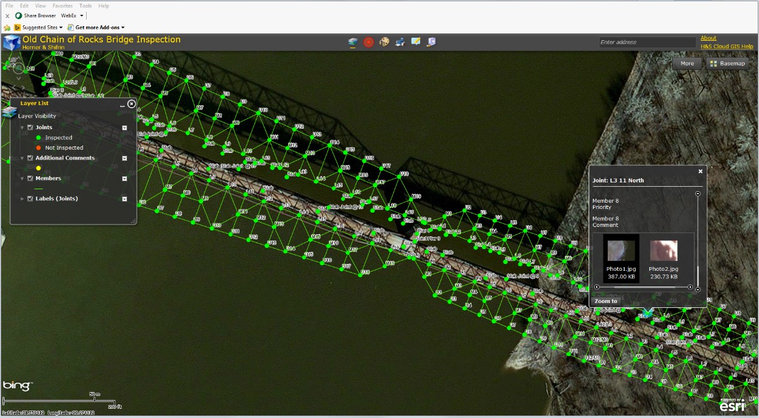This screenshot has height=418, width=759.
Task: Click the purple bookmark toolbar icon
Action: click(x=431, y=42)
